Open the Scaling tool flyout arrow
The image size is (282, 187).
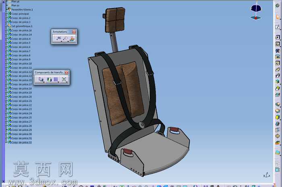pos(67,82)
